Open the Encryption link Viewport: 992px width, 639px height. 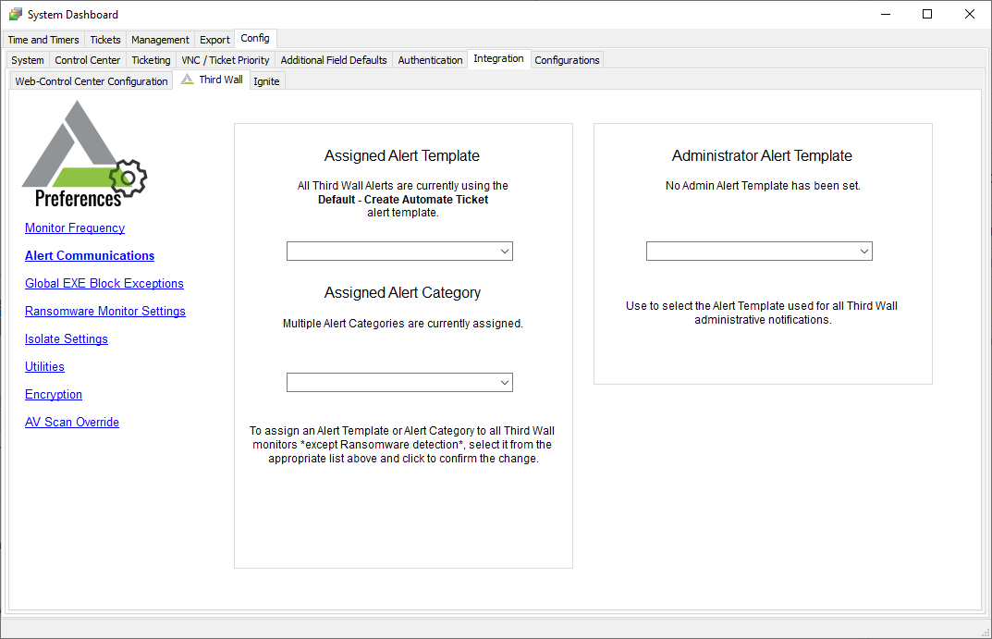[53, 394]
